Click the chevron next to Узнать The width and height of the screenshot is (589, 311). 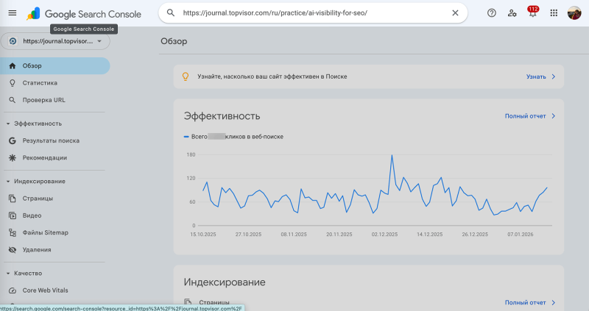(x=554, y=76)
